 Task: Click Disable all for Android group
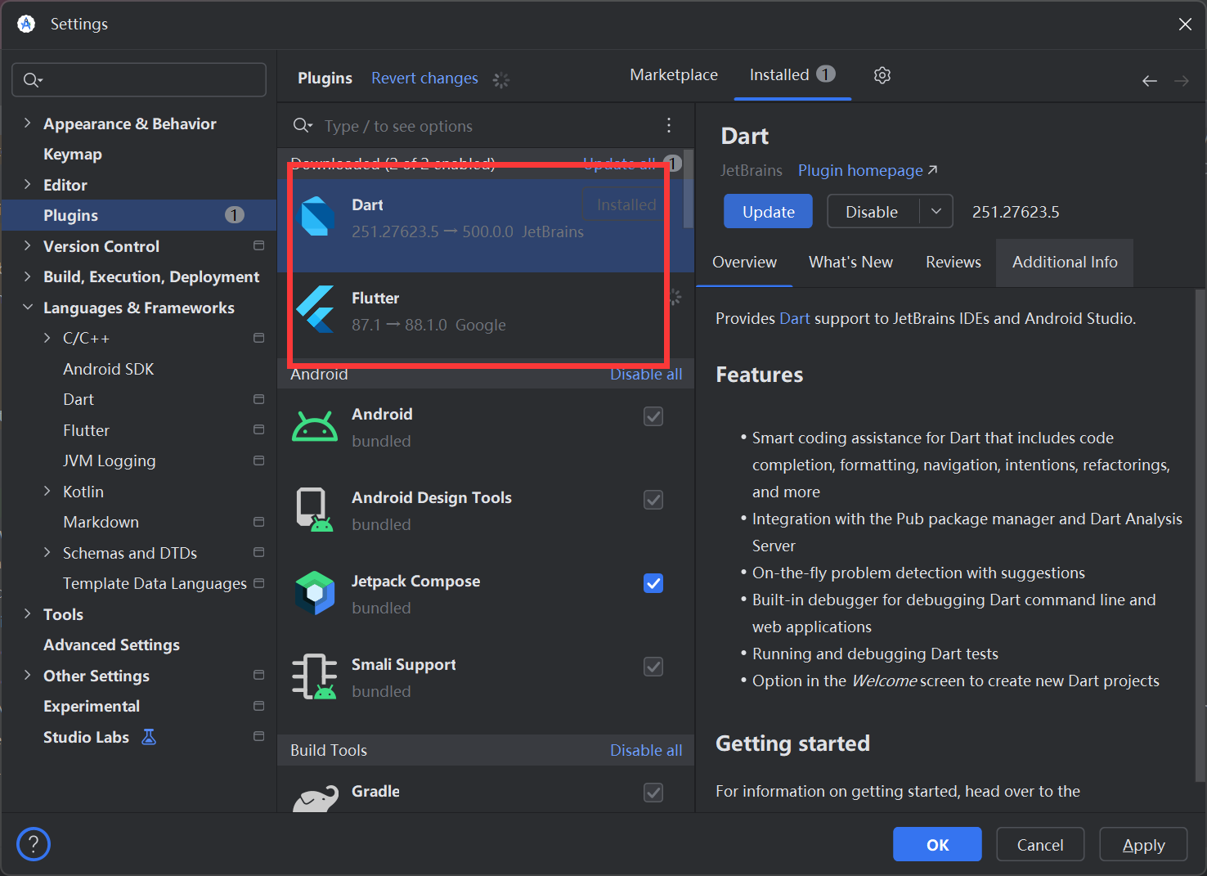pyautogui.click(x=646, y=374)
